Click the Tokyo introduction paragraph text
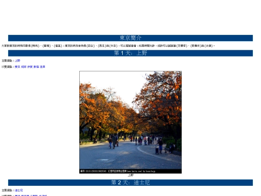261x196 pixels. 108,45
